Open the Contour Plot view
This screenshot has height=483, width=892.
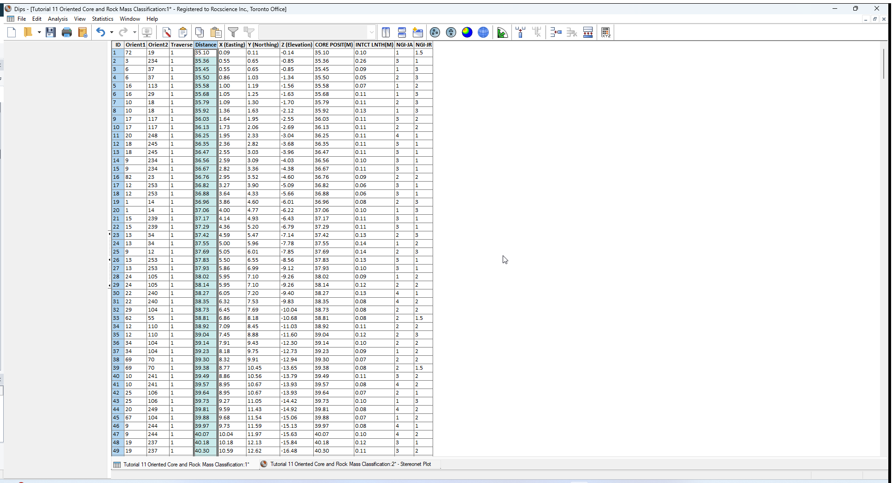(467, 32)
